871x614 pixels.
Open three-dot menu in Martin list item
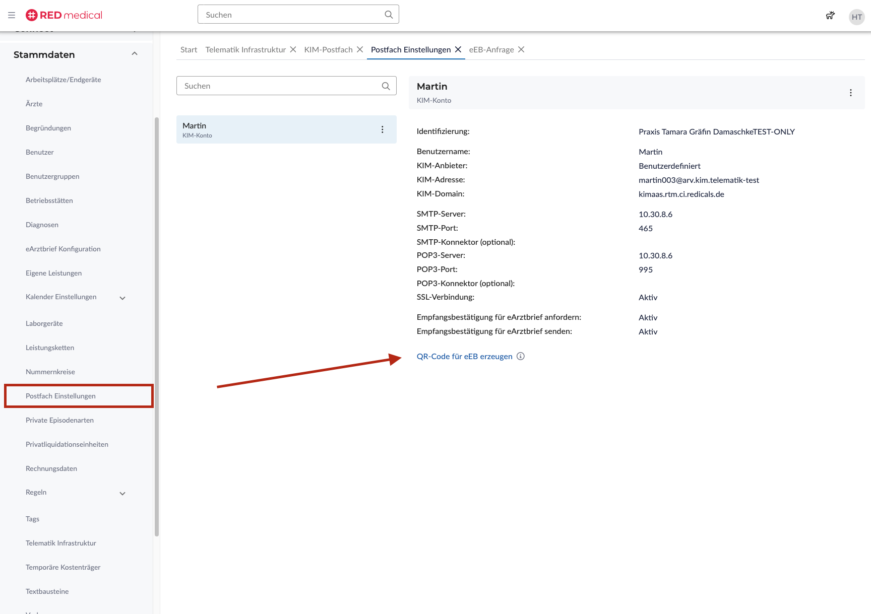pos(383,129)
